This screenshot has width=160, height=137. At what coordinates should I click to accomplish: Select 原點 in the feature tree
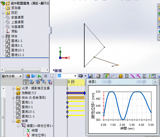[14, 31]
